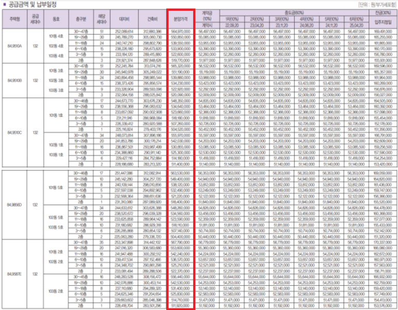This screenshot has height=310, width=398.
Task: Click the date cell '23.04.20'
Action: [257, 25]
